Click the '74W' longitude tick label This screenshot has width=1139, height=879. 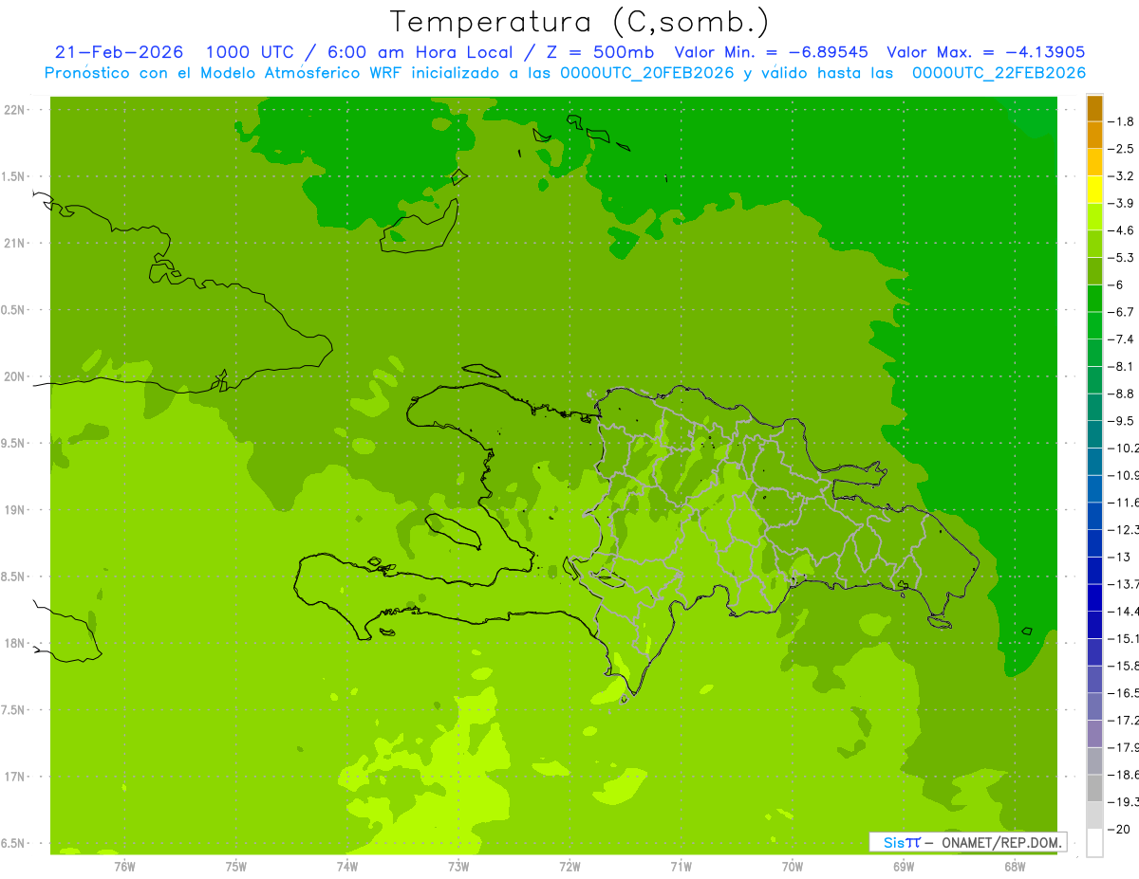point(346,865)
